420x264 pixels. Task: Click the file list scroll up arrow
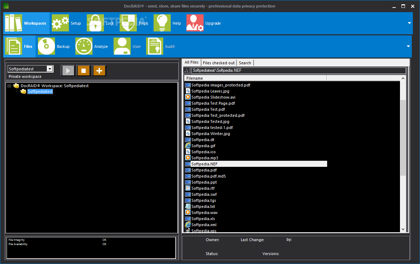(x=403, y=78)
